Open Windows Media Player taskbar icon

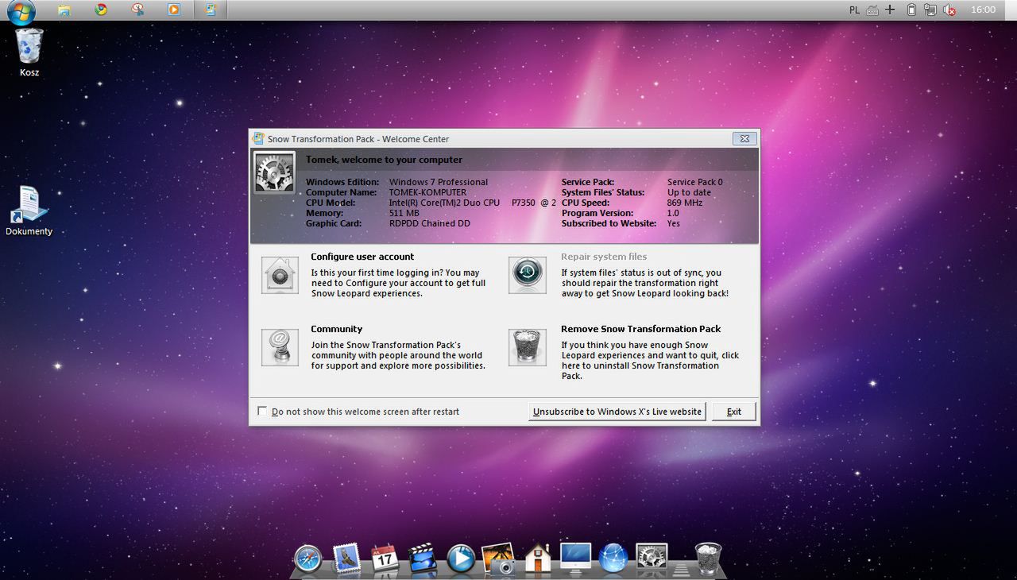click(x=174, y=10)
